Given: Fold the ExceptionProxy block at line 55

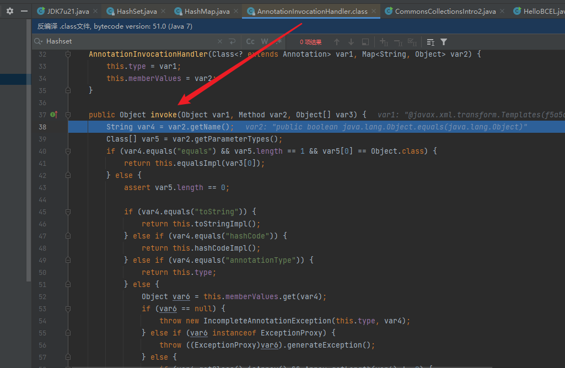Looking at the screenshot, I should (x=68, y=333).
